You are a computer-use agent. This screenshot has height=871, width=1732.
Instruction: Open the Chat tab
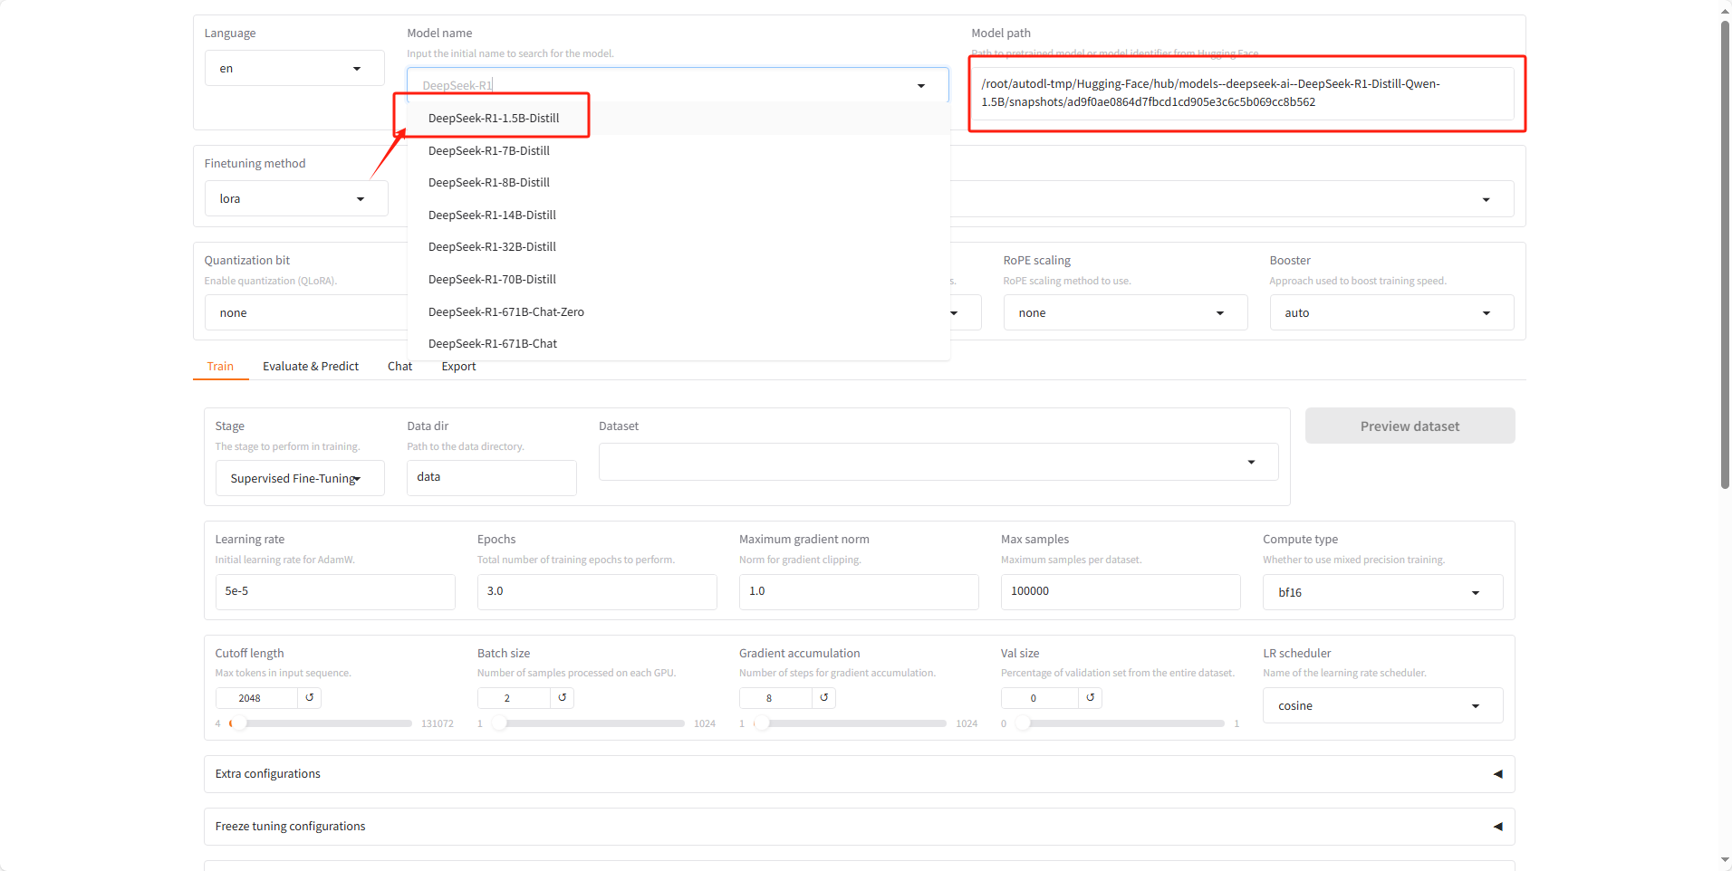coord(399,367)
